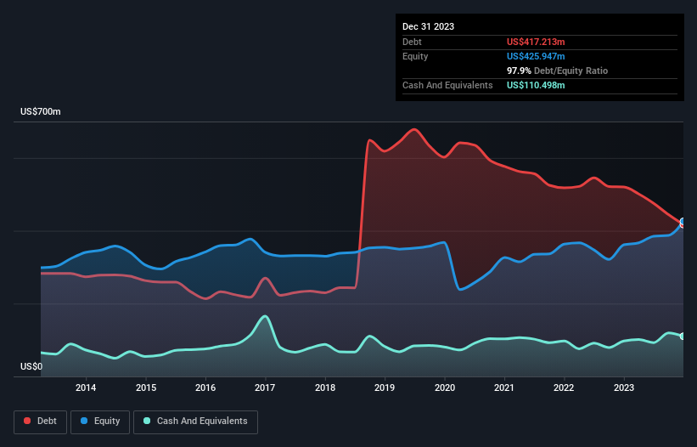The width and height of the screenshot is (697, 447).
Task: Click the 2015 x-axis label
Action: pyautogui.click(x=146, y=388)
